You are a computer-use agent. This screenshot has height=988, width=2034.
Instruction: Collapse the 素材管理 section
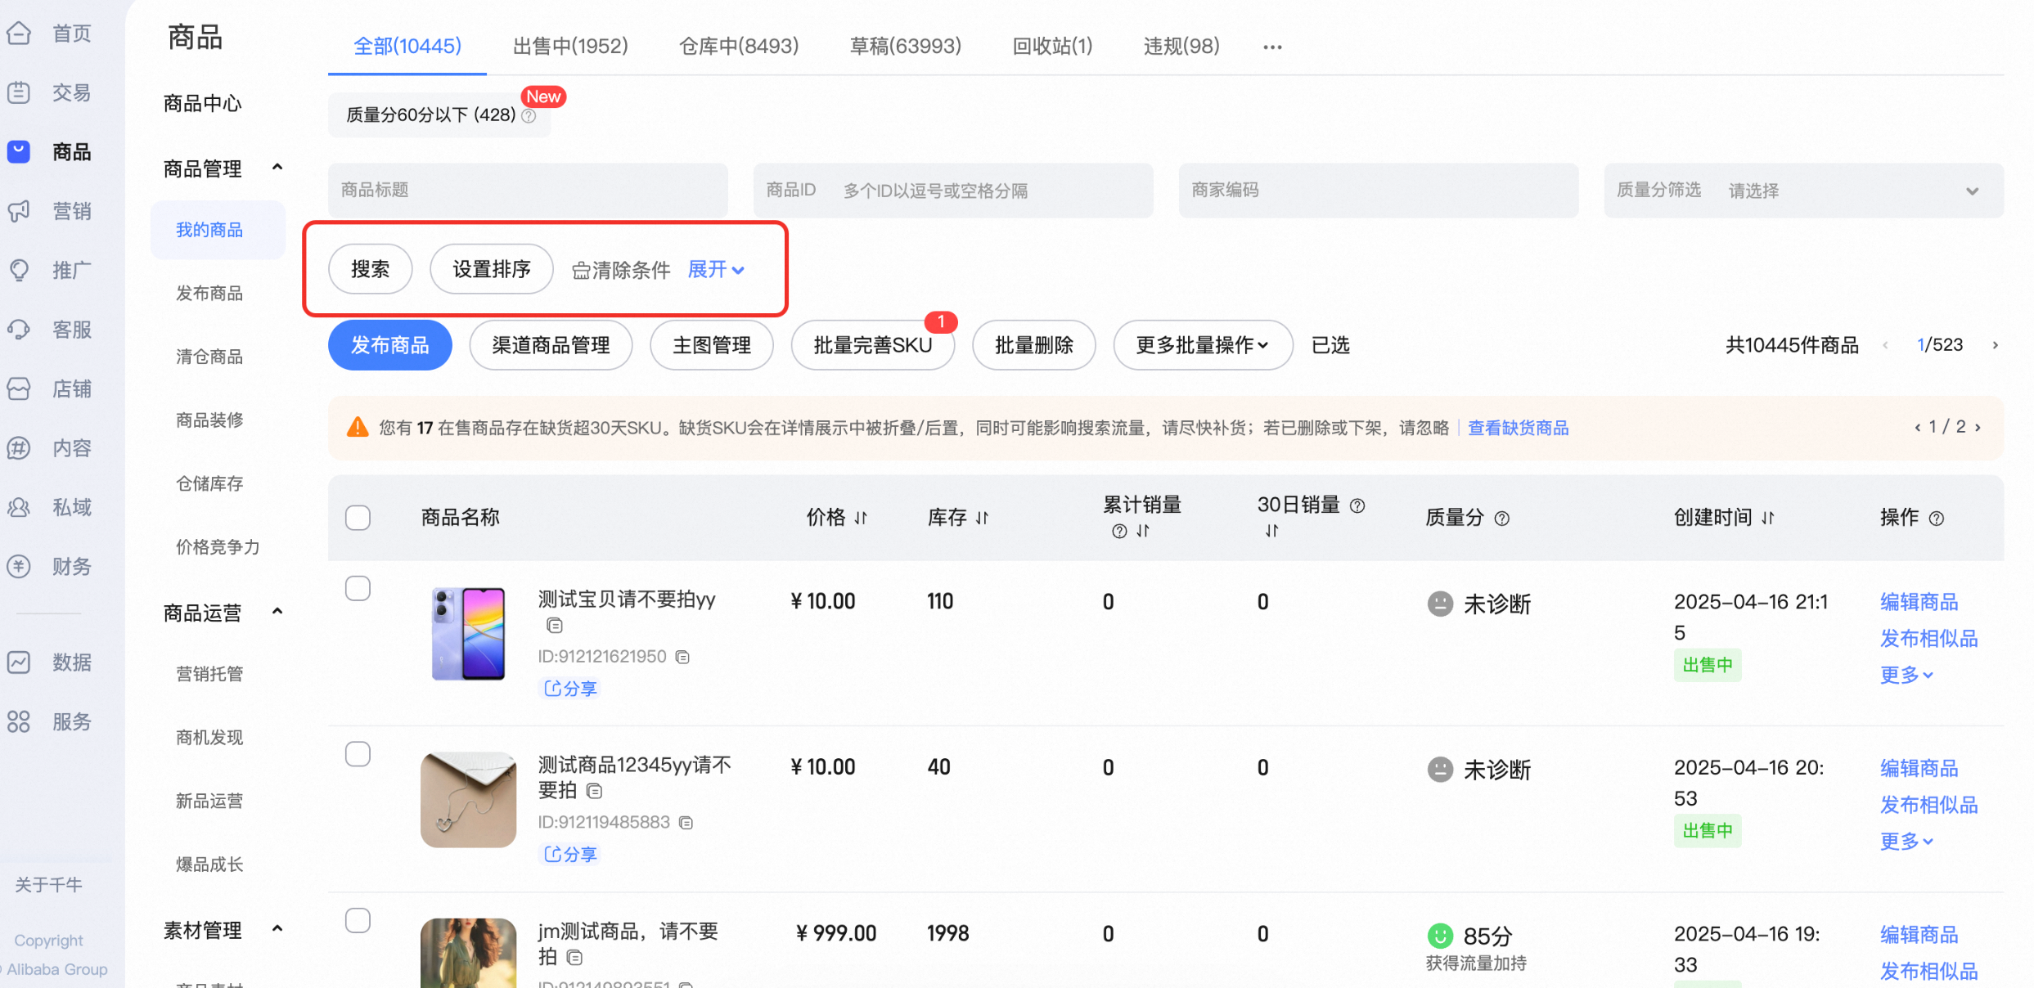coord(277,929)
